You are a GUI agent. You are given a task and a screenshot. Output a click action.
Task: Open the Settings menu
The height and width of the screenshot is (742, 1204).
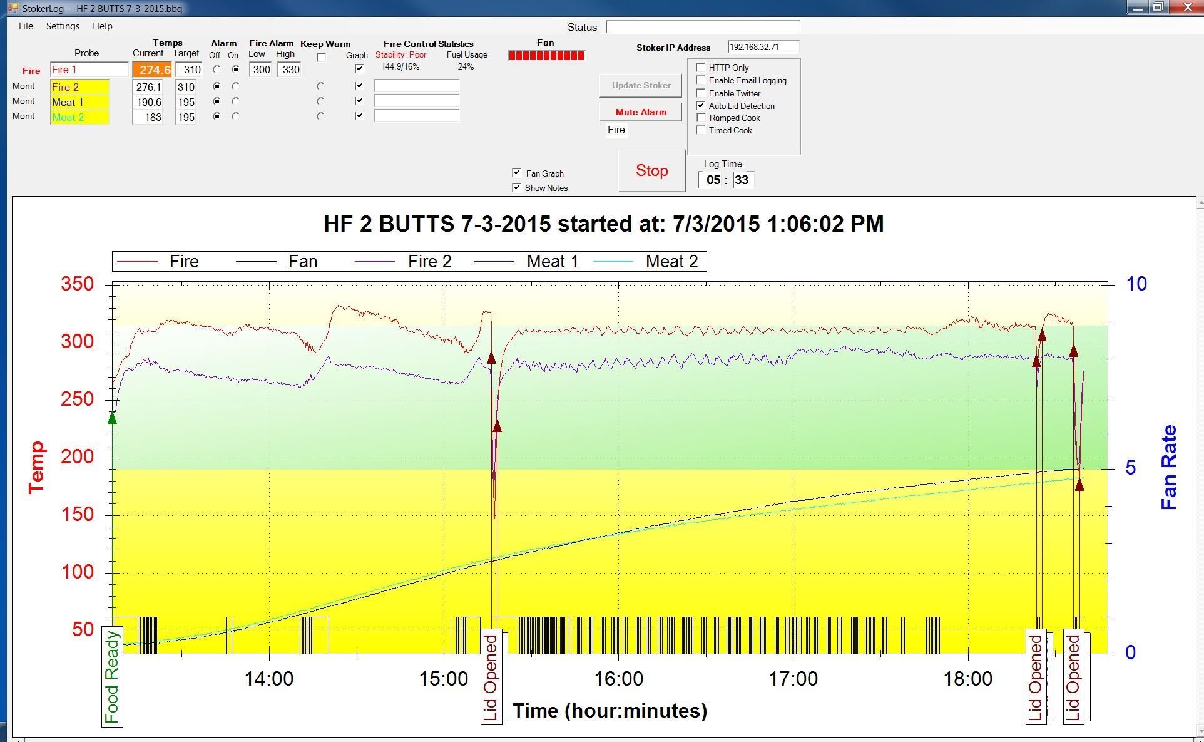[x=63, y=26]
